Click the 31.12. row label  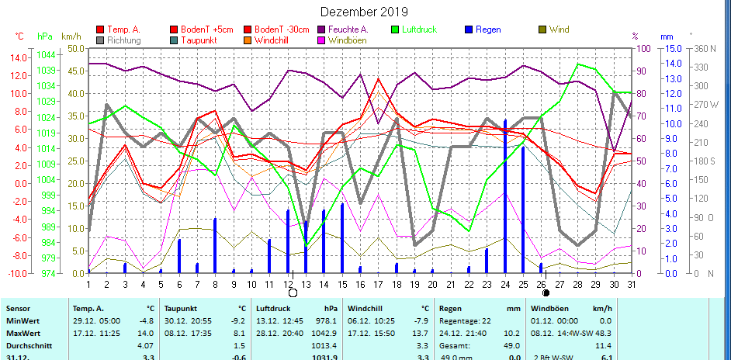17,357
